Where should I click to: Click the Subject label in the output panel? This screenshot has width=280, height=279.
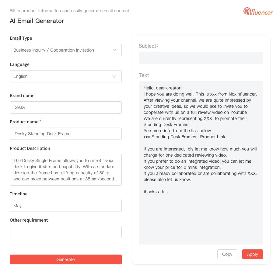[149, 46]
